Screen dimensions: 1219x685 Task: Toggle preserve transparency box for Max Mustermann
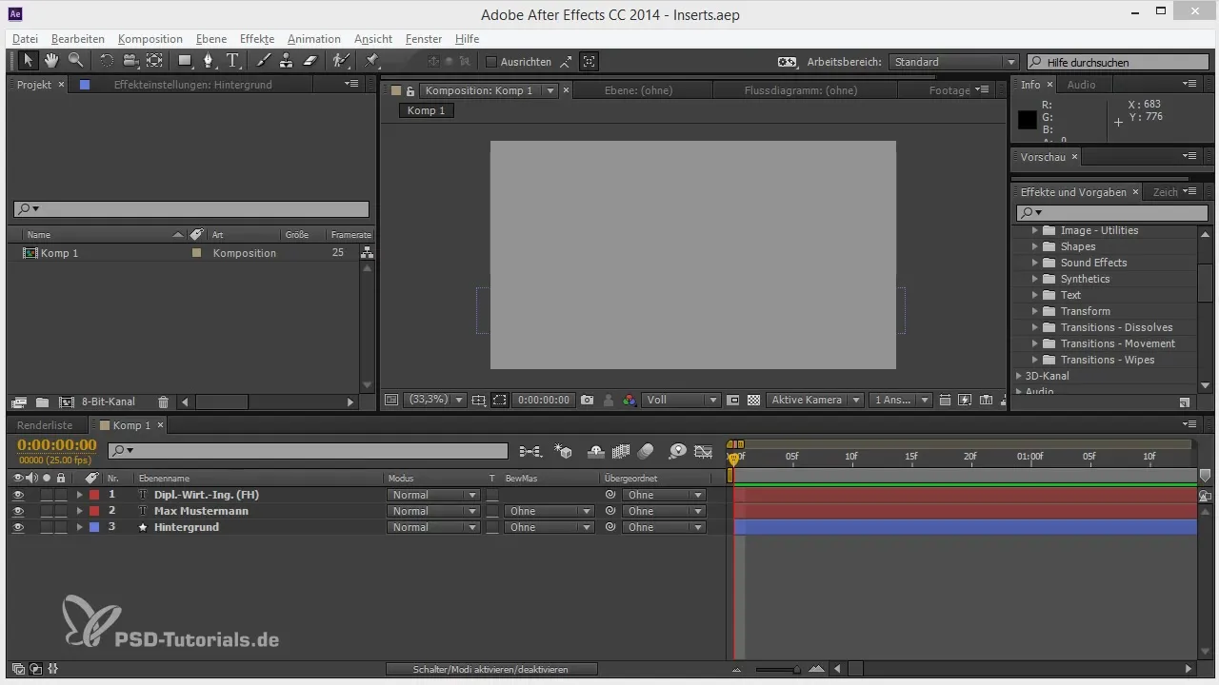(492, 511)
